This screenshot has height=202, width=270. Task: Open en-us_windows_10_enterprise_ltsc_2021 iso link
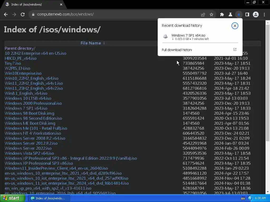click(x=63, y=173)
